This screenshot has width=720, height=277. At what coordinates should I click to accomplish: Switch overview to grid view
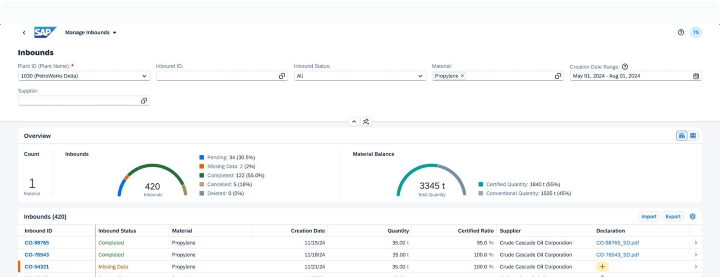point(693,136)
